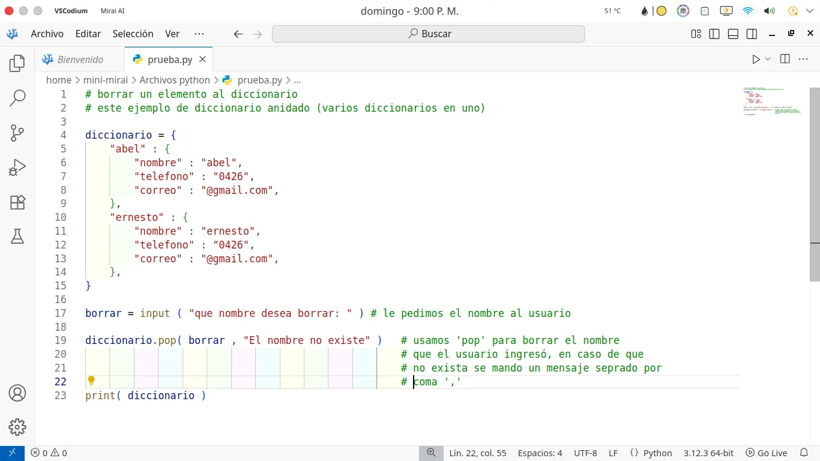Close the prueba.py tab
The image size is (820, 461).
(203, 59)
